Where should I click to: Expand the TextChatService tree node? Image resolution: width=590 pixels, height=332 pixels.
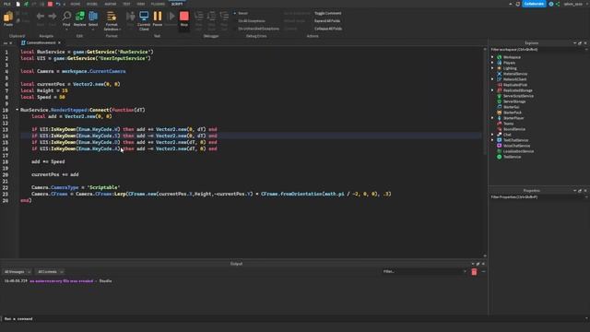[x=492, y=140]
